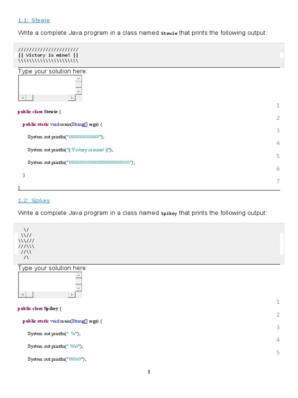Click scroll-left arrow in Spikey solution box
Screen dimensions: 298x398
pyautogui.click(x=22, y=295)
